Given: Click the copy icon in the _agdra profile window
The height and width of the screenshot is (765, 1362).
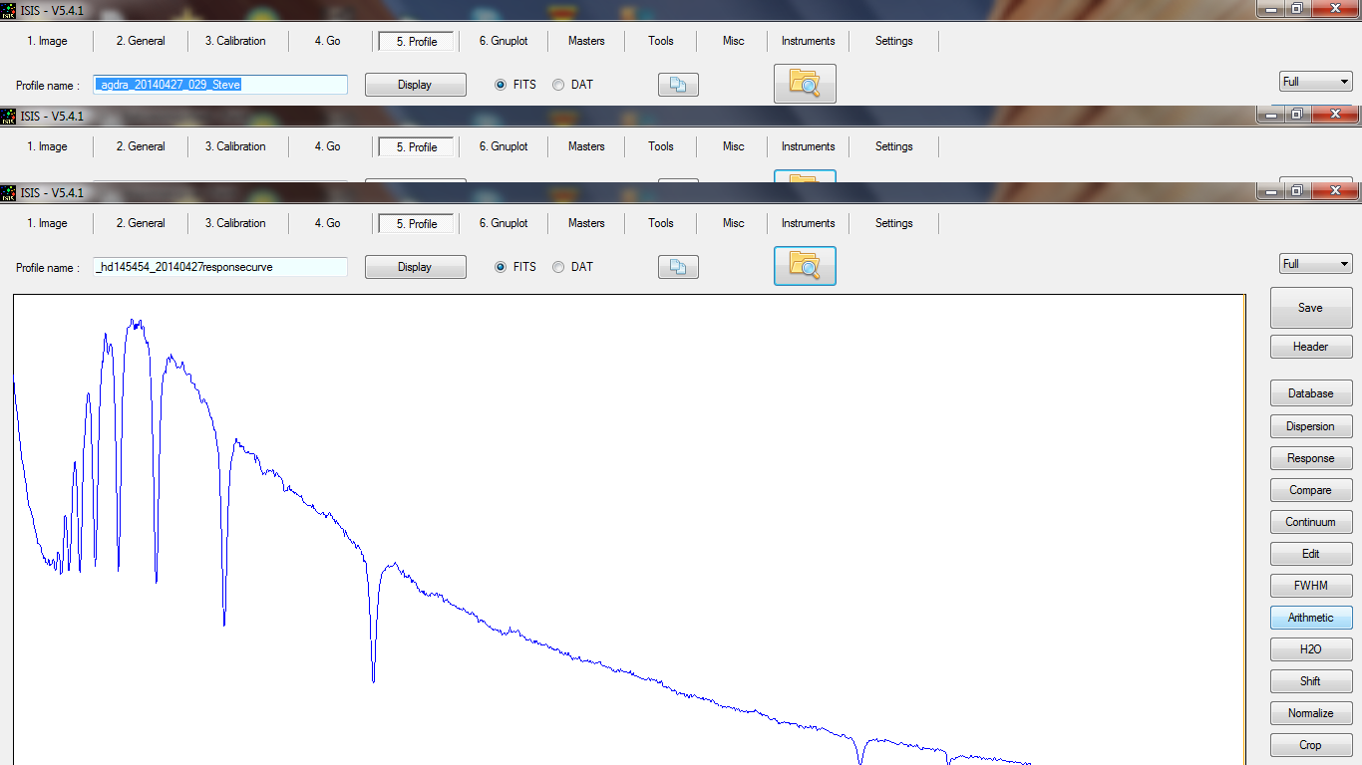Looking at the screenshot, I should 678,85.
